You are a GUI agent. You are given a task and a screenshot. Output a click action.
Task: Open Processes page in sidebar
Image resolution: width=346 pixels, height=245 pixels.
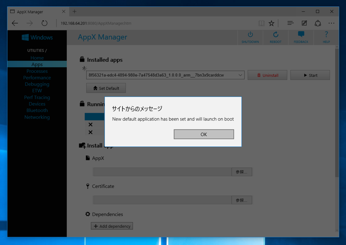[x=37, y=71]
